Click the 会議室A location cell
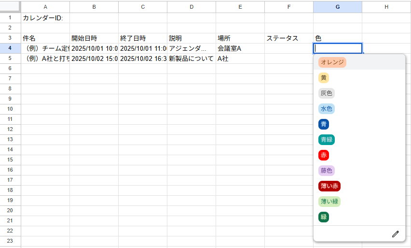The width and height of the screenshot is (411, 248). point(240,48)
